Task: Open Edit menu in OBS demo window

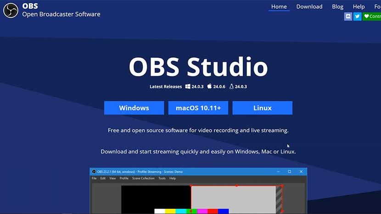Action: 103,178
